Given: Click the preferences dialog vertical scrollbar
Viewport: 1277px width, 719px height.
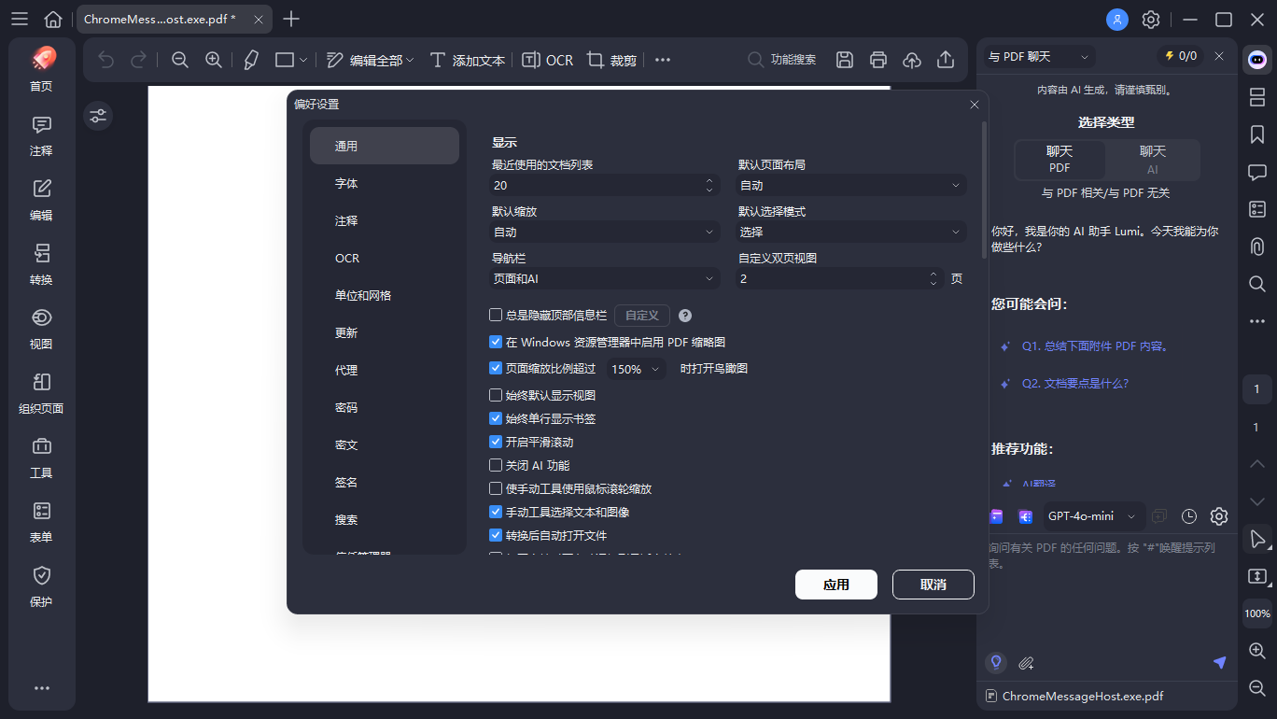Looking at the screenshot, I should coord(983,189).
